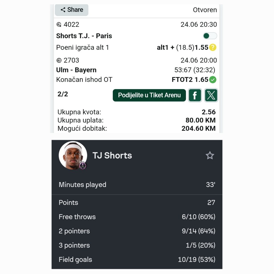Open TJ Shorts player photo
The image size is (274, 274).
(x=72, y=155)
